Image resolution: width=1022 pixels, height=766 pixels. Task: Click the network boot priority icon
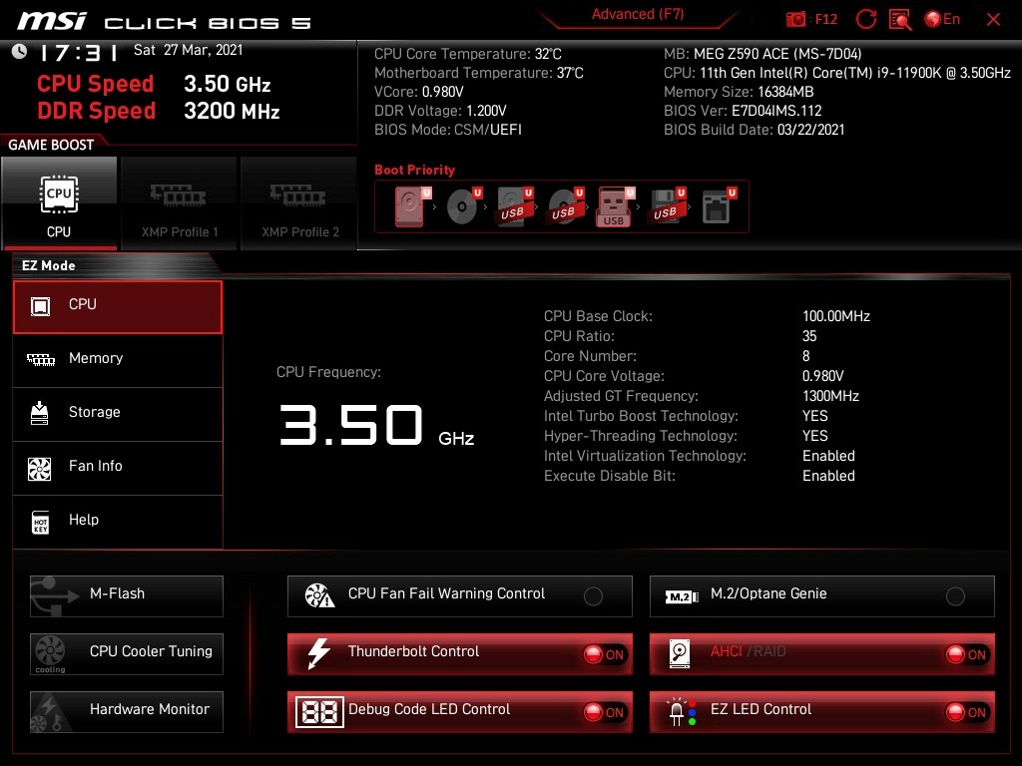(x=719, y=206)
